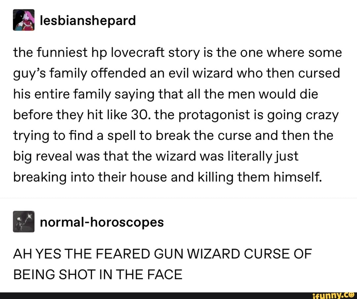The height and width of the screenshot is (299, 357).
Task: Click the first line of the original post
Action: (178, 53)
